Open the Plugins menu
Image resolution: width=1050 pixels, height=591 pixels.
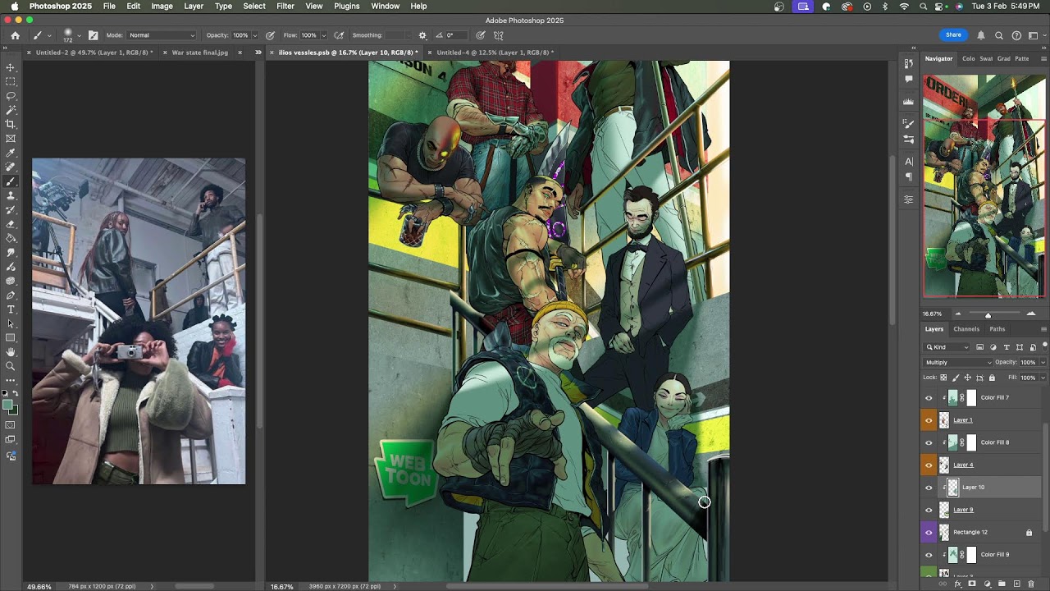point(346,6)
